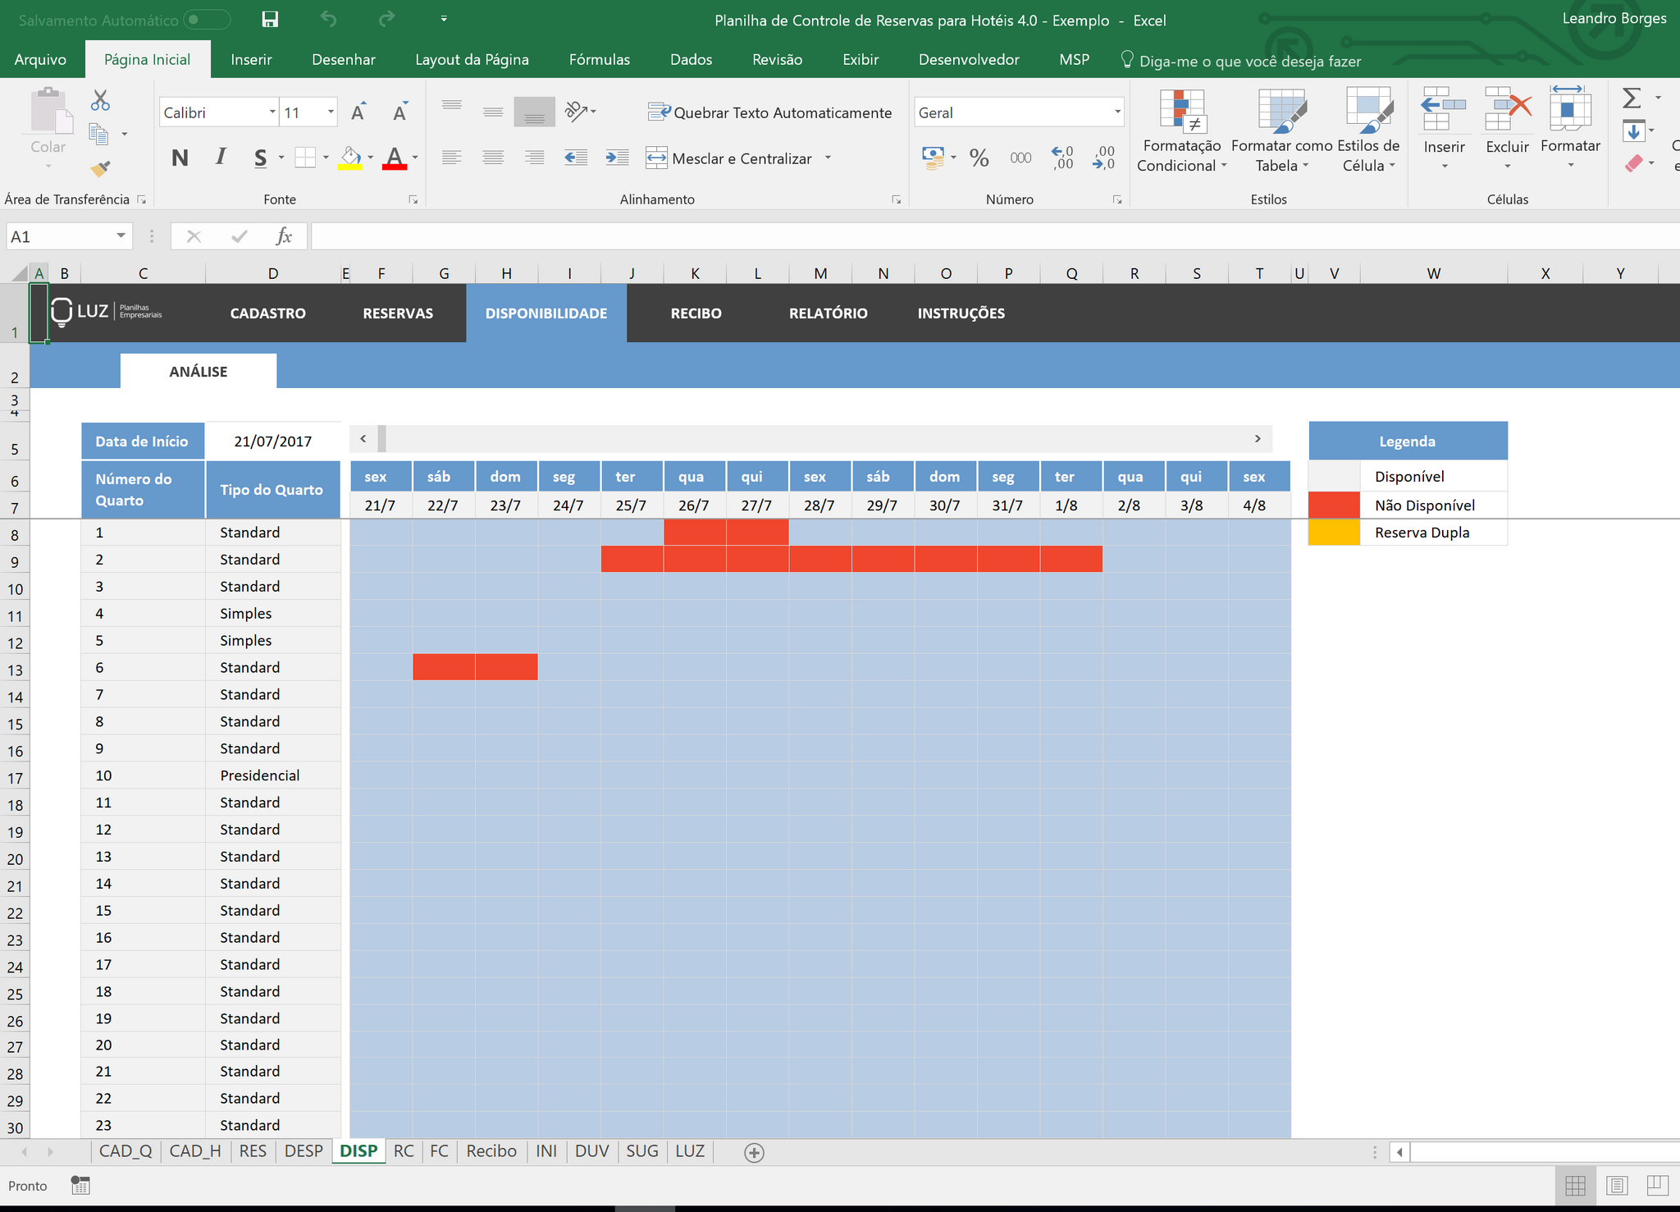Click the insert function fx icon
This screenshot has width=1680, height=1212.
point(284,237)
